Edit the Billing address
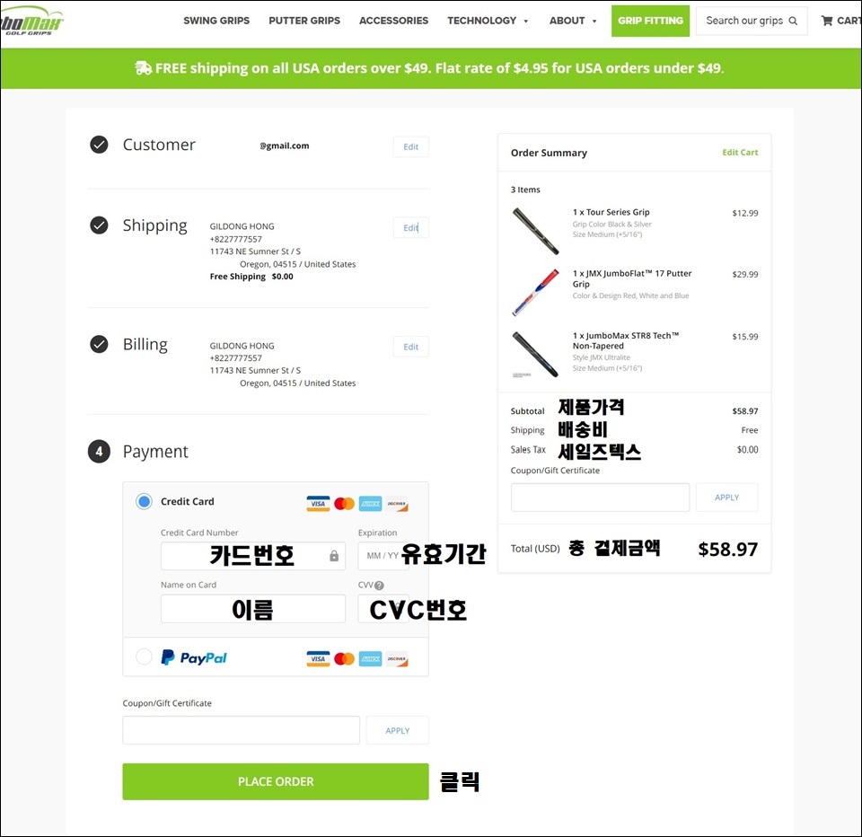The height and width of the screenshot is (837, 862). [410, 347]
